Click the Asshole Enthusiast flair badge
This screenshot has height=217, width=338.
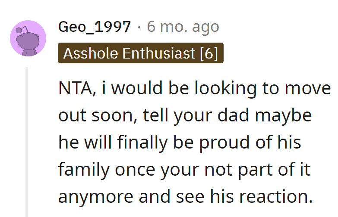click(x=140, y=53)
